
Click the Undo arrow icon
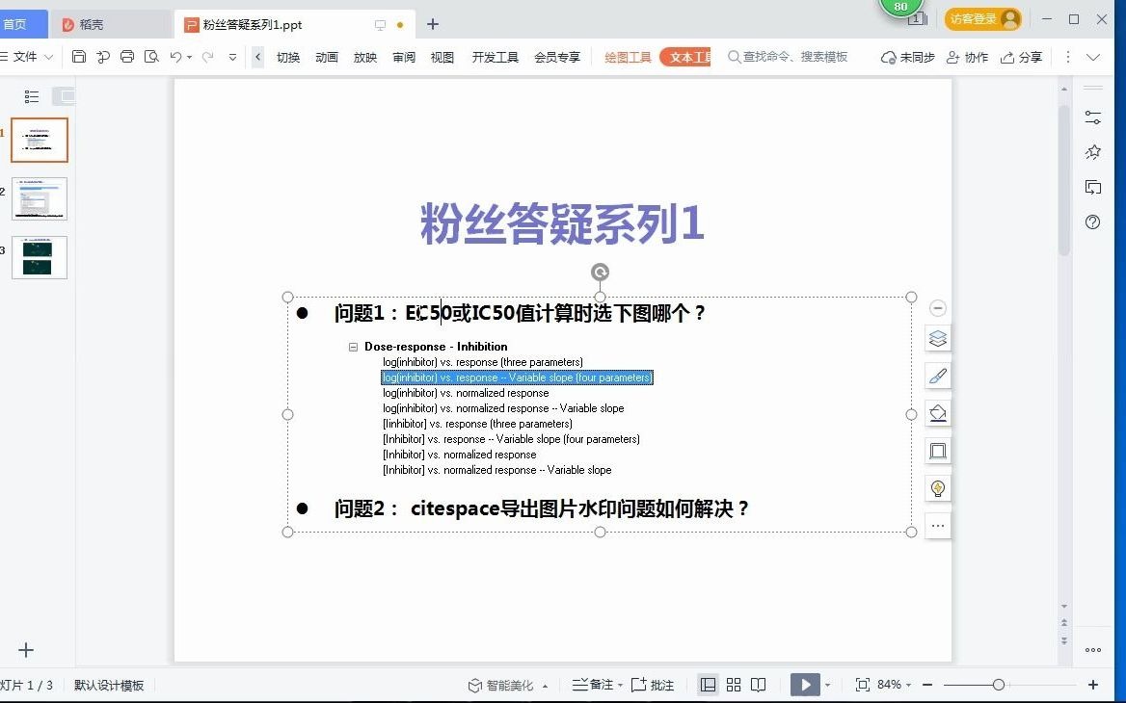(x=175, y=57)
